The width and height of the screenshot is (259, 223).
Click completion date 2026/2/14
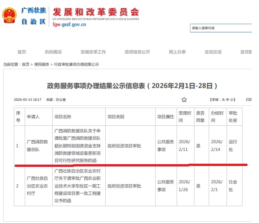click(x=217, y=145)
